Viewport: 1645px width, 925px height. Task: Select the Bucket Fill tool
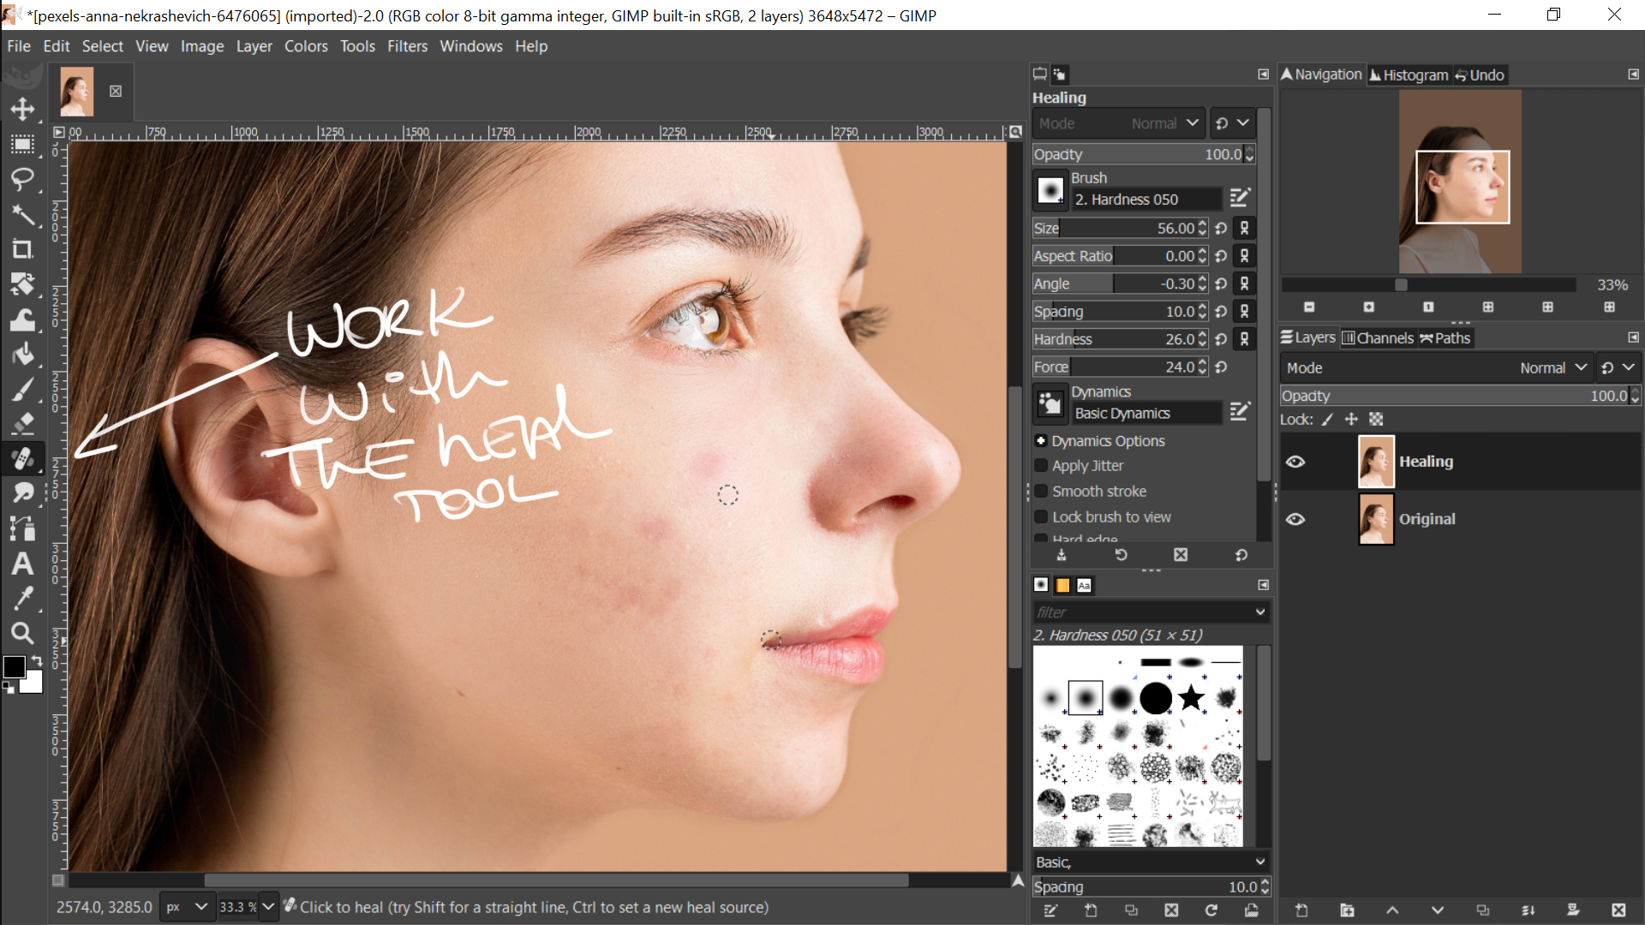coord(23,354)
